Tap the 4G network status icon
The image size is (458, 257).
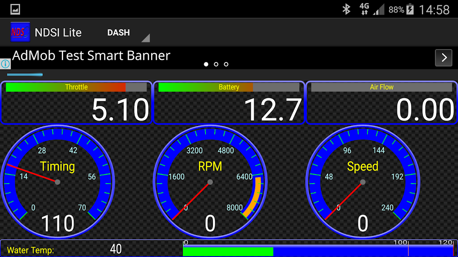click(x=364, y=9)
